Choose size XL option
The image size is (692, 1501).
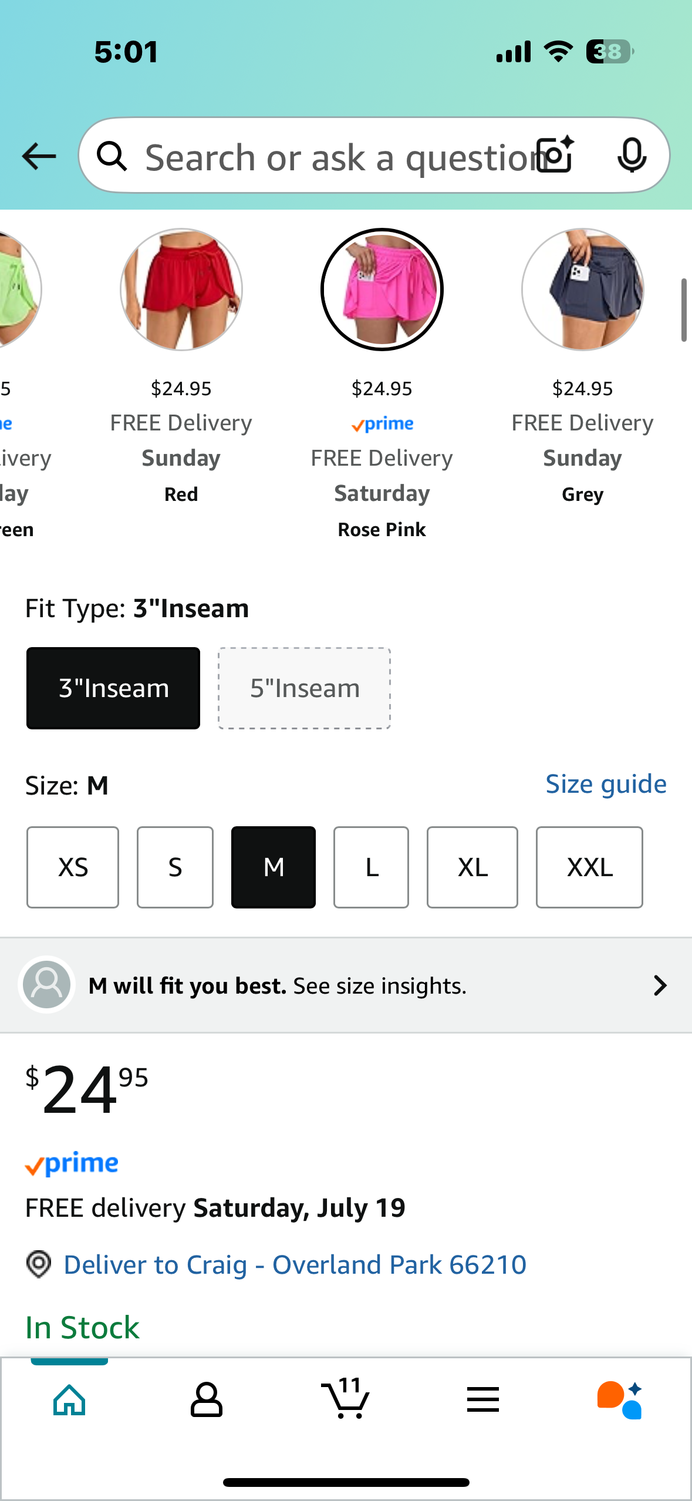472,867
